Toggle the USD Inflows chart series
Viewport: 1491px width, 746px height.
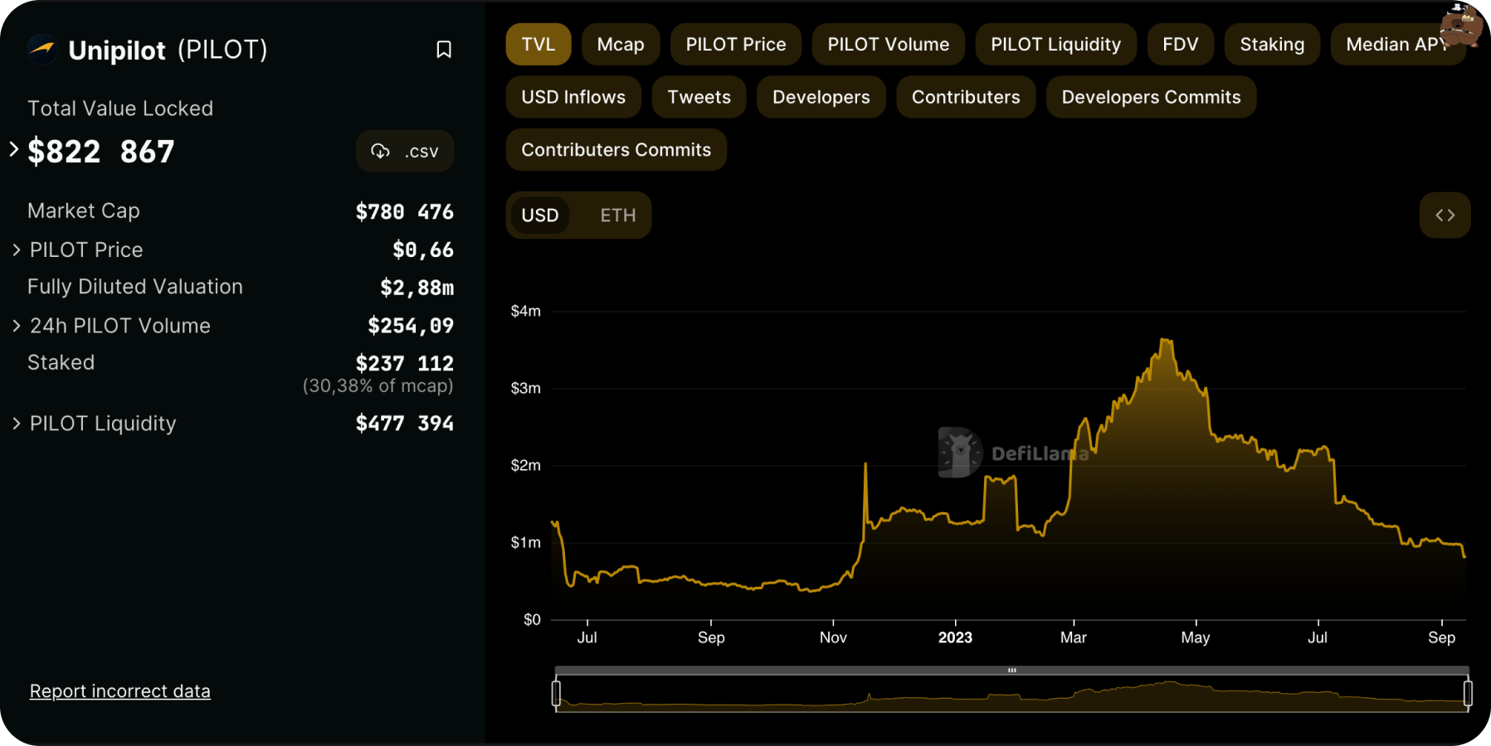pos(573,97)
